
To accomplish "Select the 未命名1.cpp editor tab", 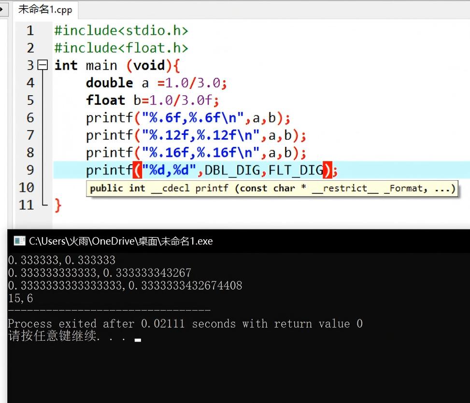I will [x=45, y=10].
